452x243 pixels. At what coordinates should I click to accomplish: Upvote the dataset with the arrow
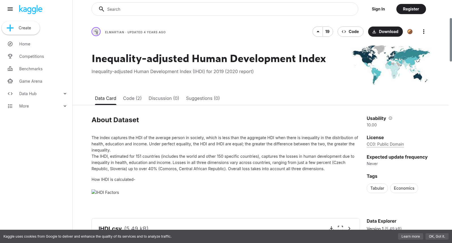318,32
